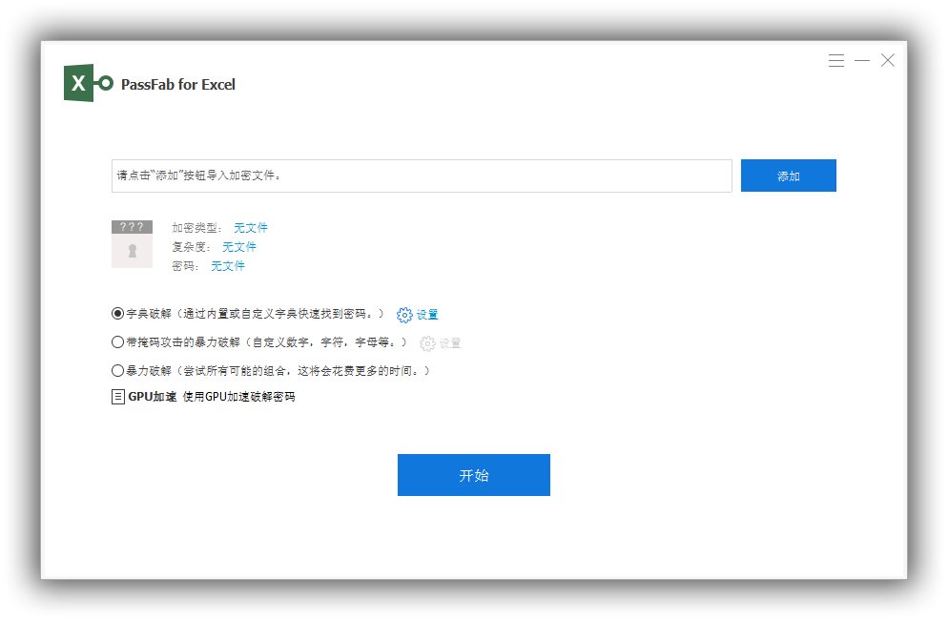
Task: Open 设置 settings link for dictionary attack
Action: coord(428,314)
